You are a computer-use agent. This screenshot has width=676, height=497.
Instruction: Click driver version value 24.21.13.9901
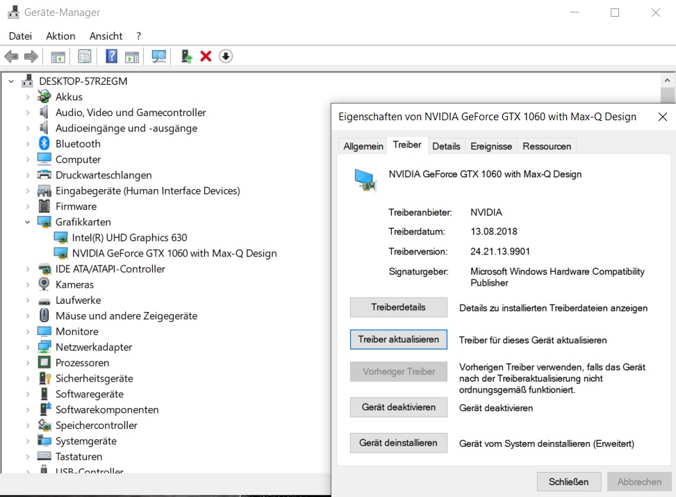[x=500, y=252]
